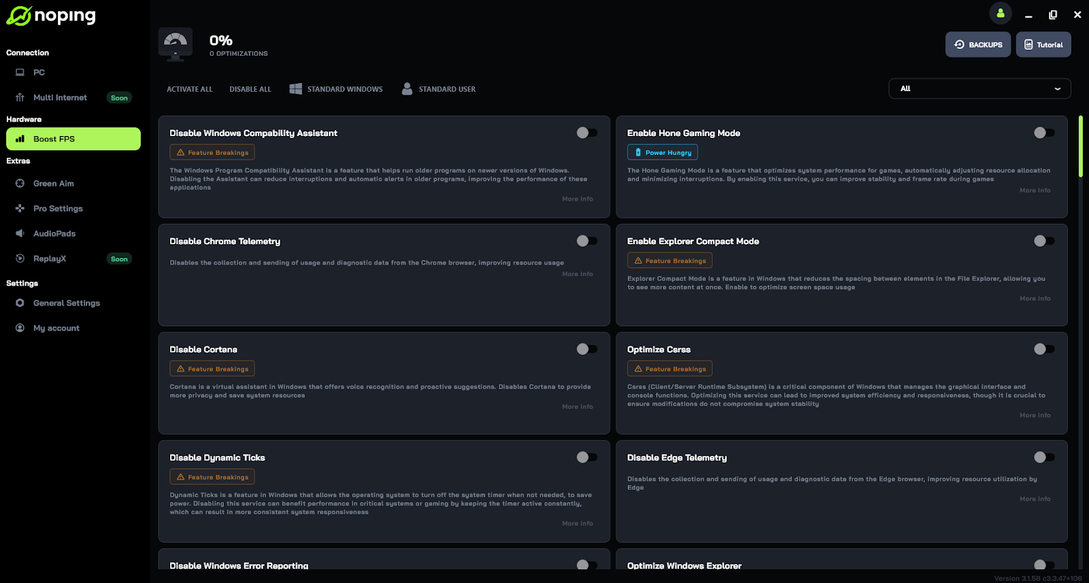Click warning icon under Disable Windows Compatibility Assistant
This screenshot has height=583, width=1089.
(180, 152)
